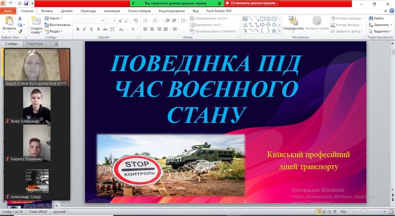Open the Section (Раздел) dropdown
Viewport: 395px width, 216px height.
53,31
